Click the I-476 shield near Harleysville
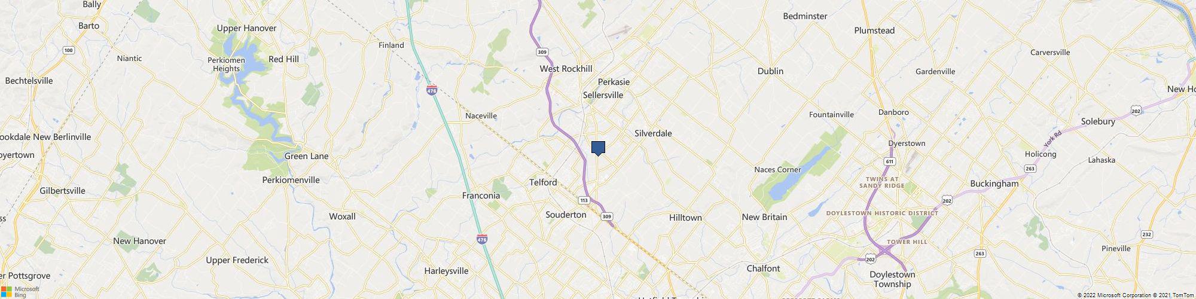This screenshot has width=1196, height=299. tap(482, 239)
